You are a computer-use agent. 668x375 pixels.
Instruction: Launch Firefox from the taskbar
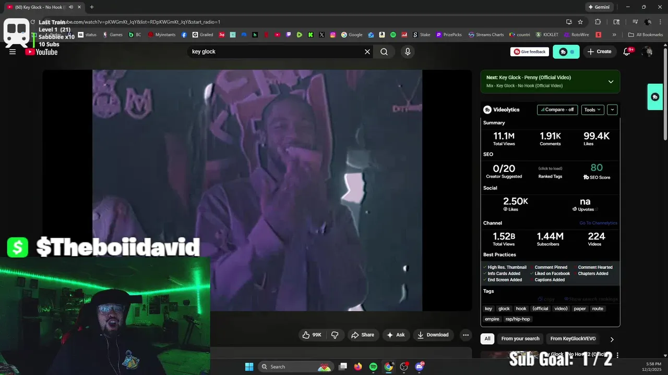tap(358, 367)
